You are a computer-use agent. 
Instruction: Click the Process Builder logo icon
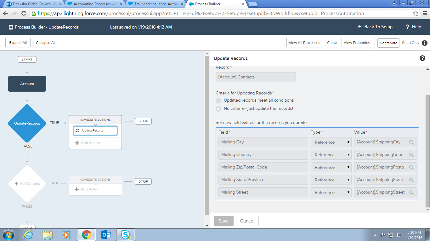click(x=11, y=27)
